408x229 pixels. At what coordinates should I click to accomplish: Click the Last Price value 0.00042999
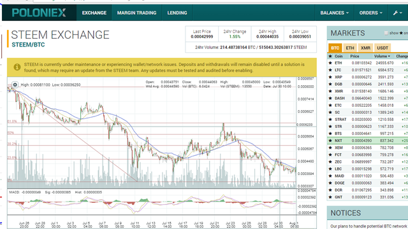tap(202, 37)
